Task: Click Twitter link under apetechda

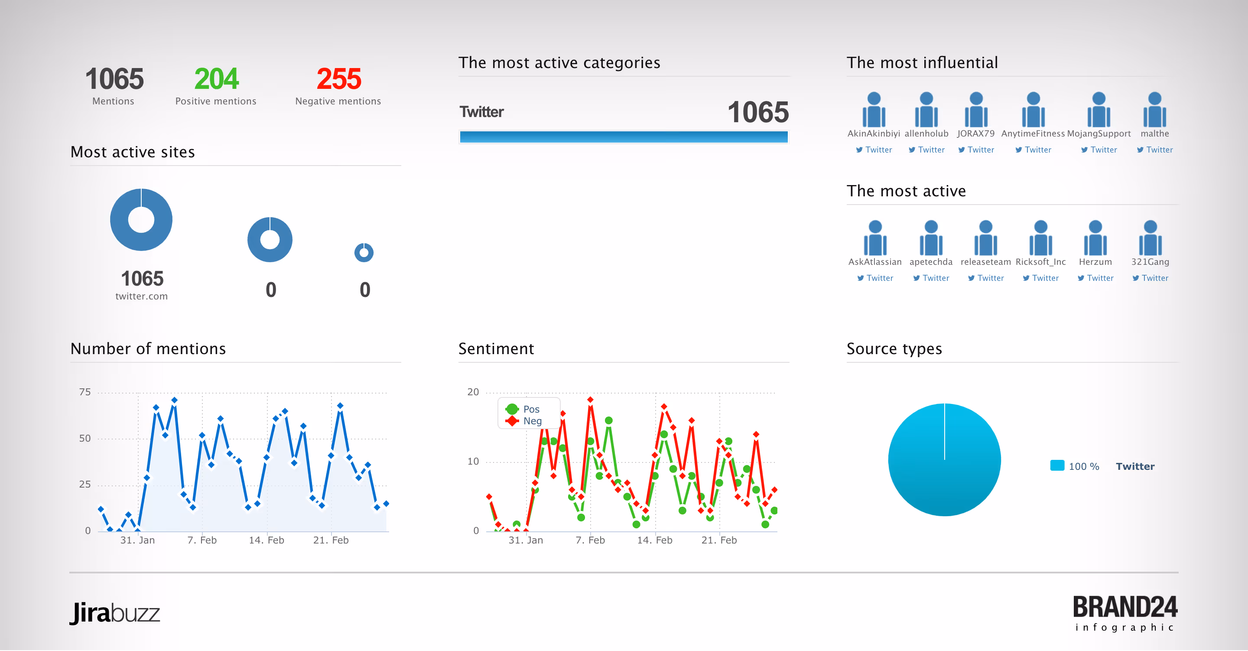Action: point(931,278)
